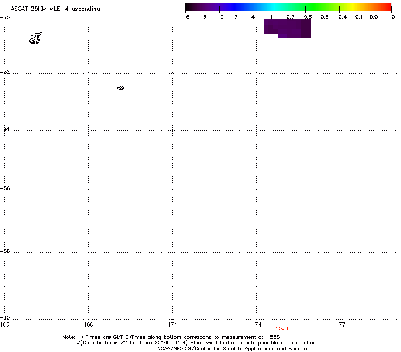Viewport: 401px width, 352px height.
Task: Click the Auckland Islands outline near 165 longitude
Action: coord(36,38)
